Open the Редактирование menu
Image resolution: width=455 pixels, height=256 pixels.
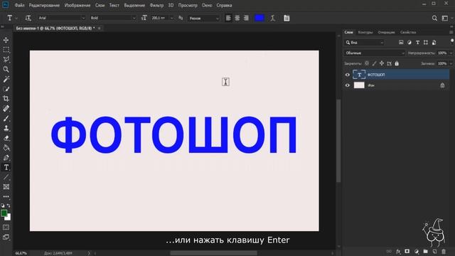[44, 5]
